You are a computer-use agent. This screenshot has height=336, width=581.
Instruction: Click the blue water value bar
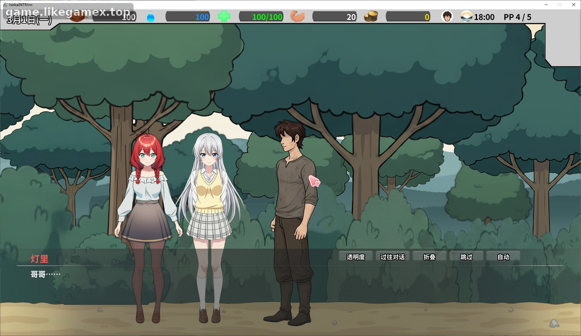click(188, 17)
